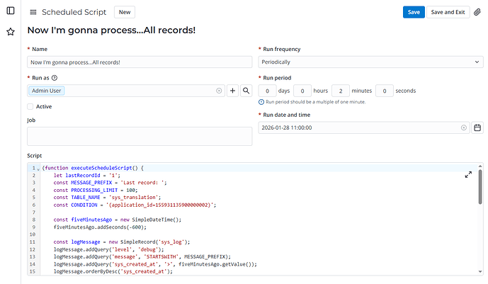
Task: Clear the Admin User selection in Run as
Action: pos(219,91)
